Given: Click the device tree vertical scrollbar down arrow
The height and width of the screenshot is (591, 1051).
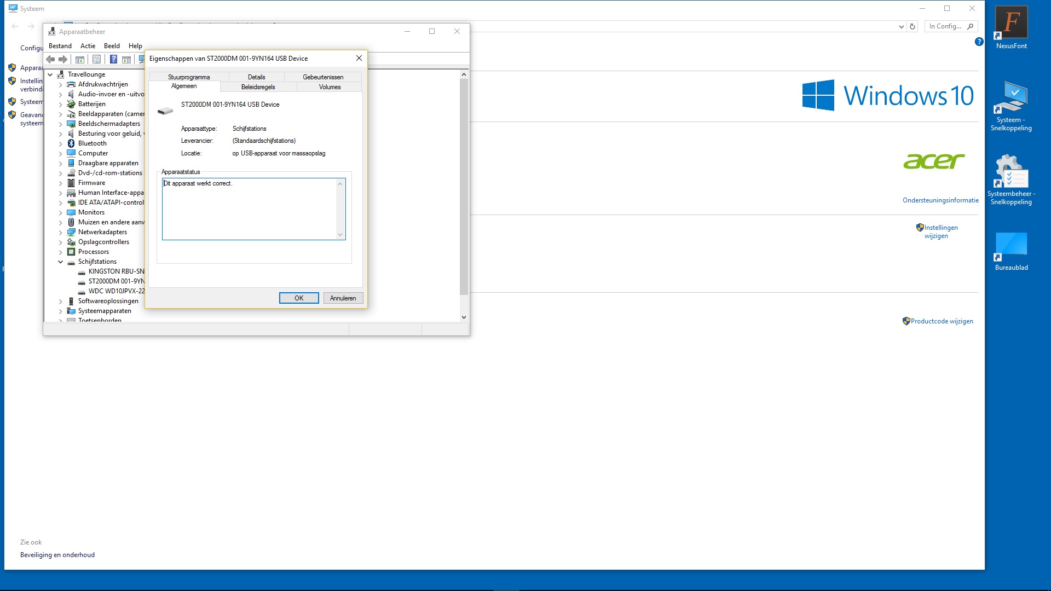Looking at the screenshot, I should click(x=464, y=317).
